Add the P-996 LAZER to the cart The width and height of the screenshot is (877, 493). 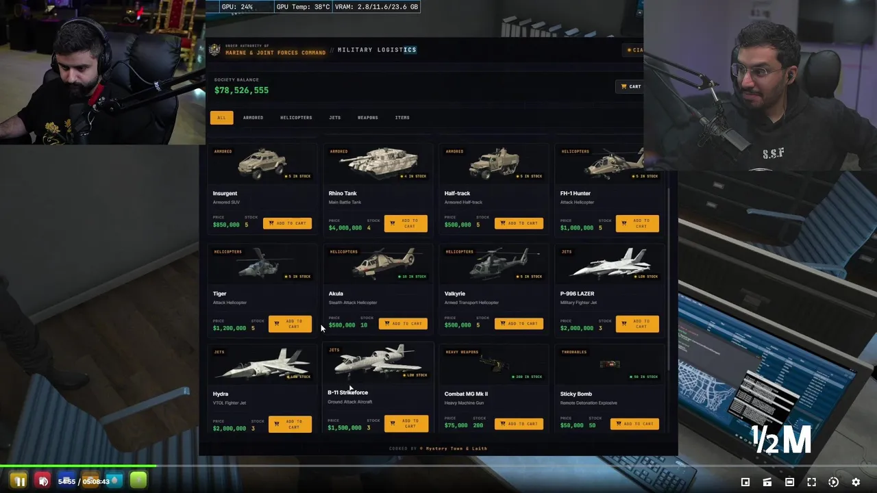(637, 324)
